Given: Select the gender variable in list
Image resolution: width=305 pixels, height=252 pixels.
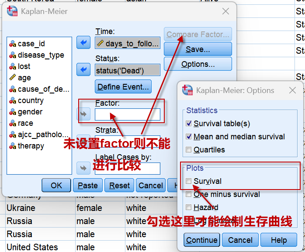Looking at the screenshot, I should (30, 112).
